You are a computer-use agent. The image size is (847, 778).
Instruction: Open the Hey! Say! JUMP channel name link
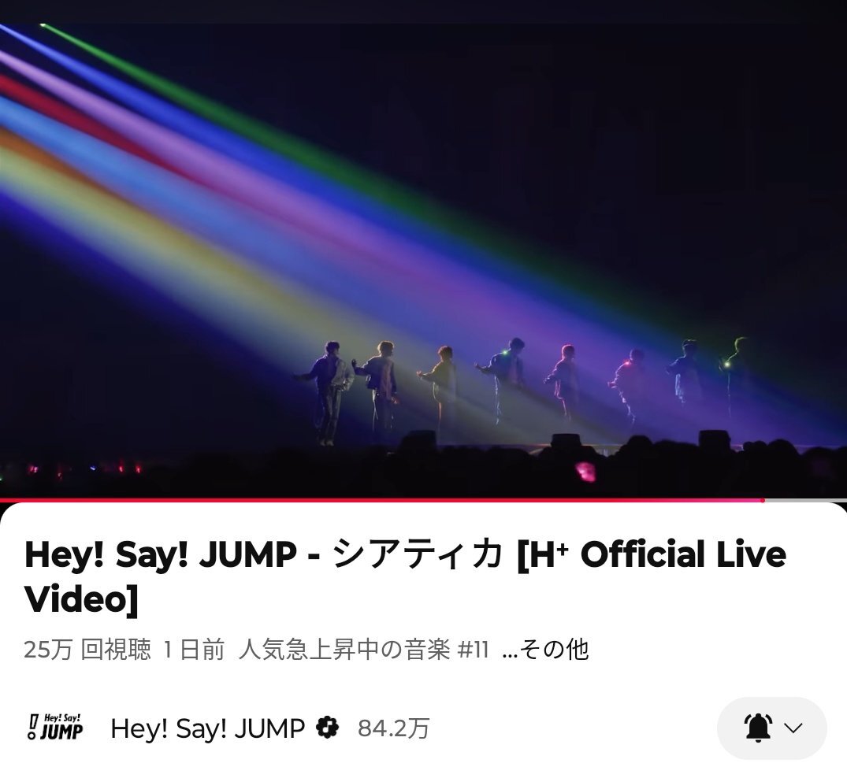[x=207, y=728]
